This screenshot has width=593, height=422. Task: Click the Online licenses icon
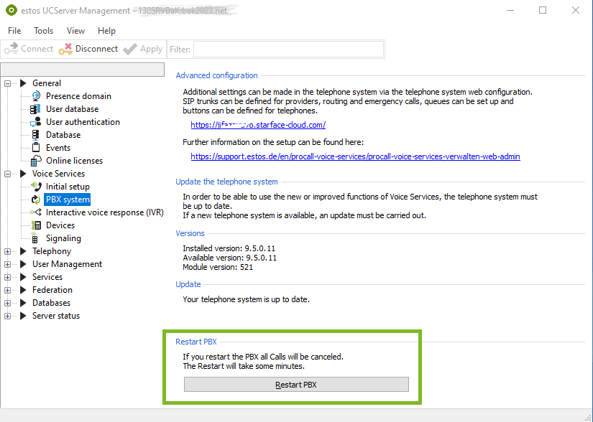pyautogui.click(x=35, y=161)
